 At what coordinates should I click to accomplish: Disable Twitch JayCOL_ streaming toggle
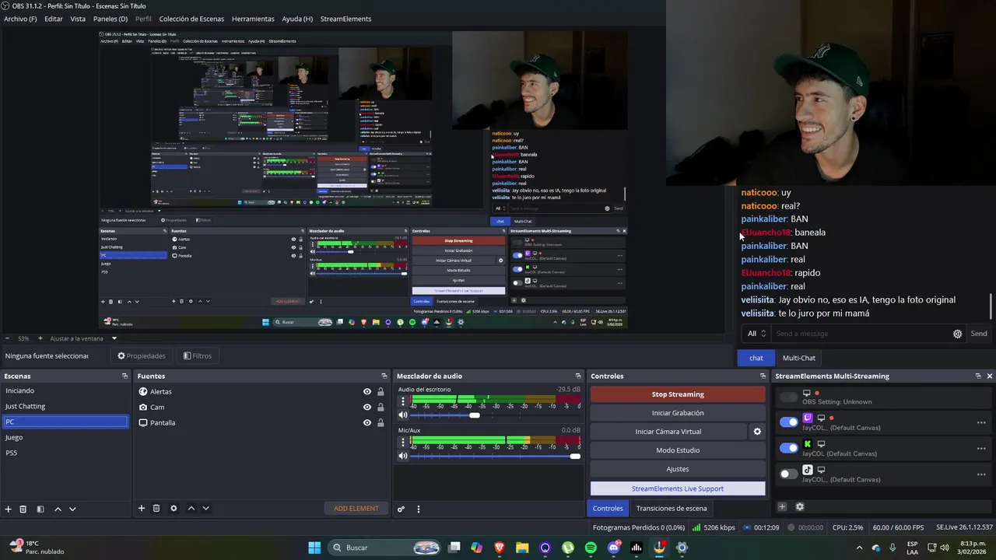click(x=789, y=422)
